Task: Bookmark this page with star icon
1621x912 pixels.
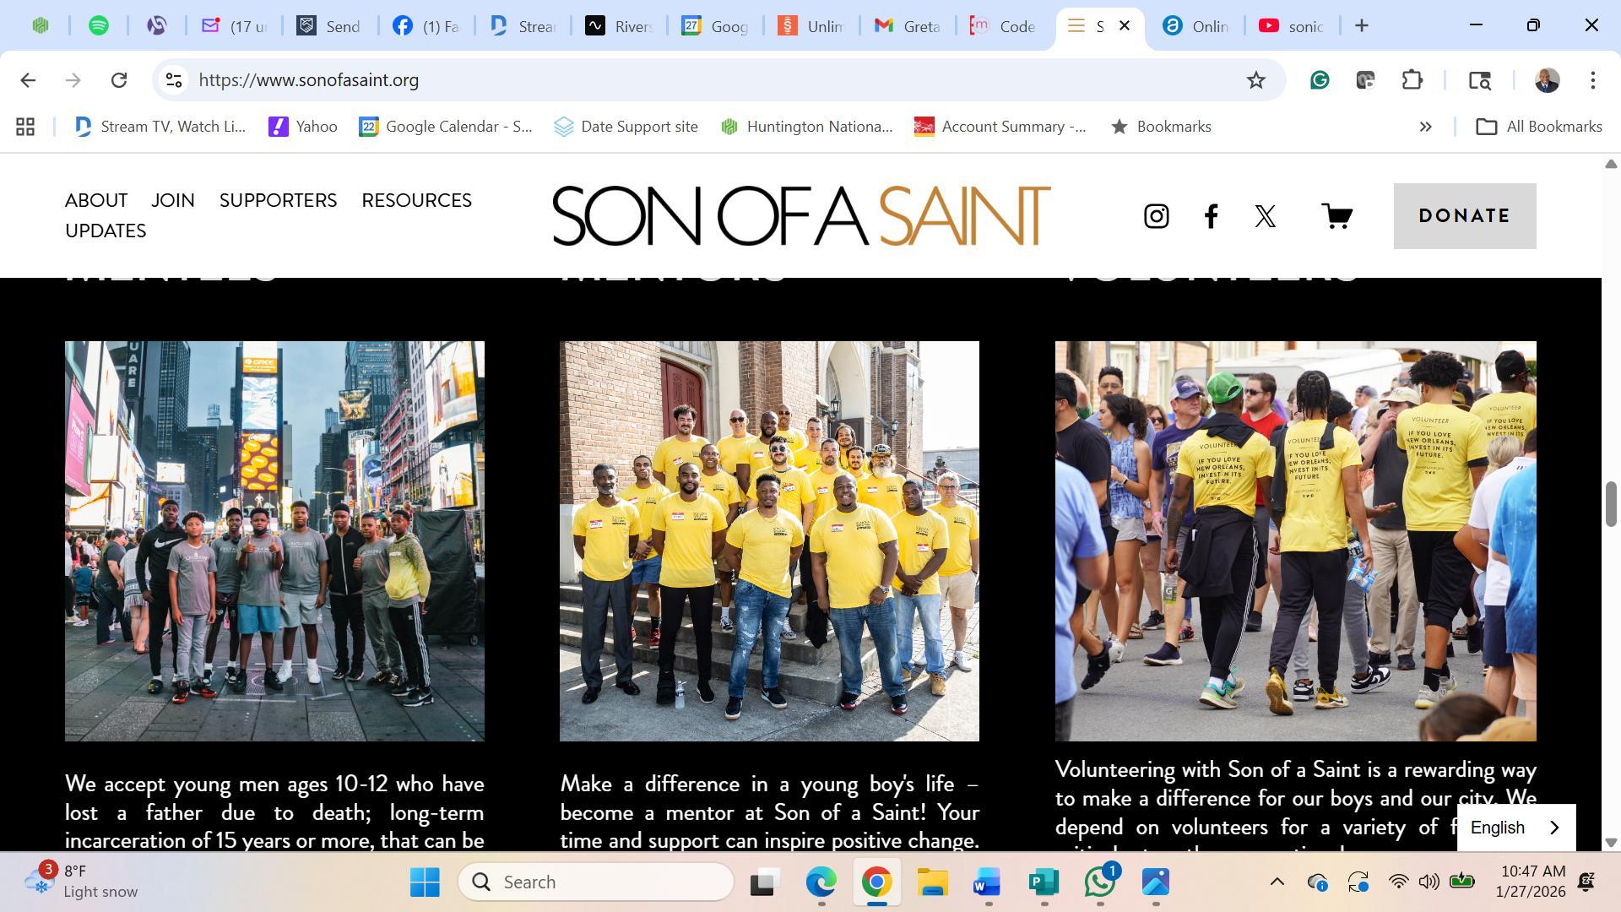Action: click(x=1255, y=80)
